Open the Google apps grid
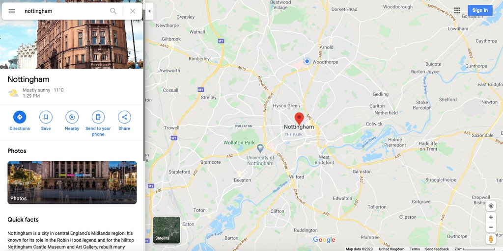The image size is (503, 251). (x=457, y=10)
